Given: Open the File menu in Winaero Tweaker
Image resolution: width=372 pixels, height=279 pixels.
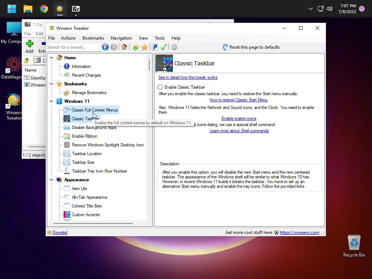Looking at the screenshot, I should click(52, 38).
